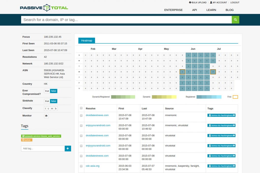Sort table by Source column header
This screenshot has height=173, width=260.
169,108
